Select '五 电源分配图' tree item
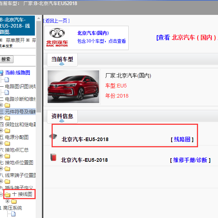This screenshot has height=218, width=218. point(14,137)
